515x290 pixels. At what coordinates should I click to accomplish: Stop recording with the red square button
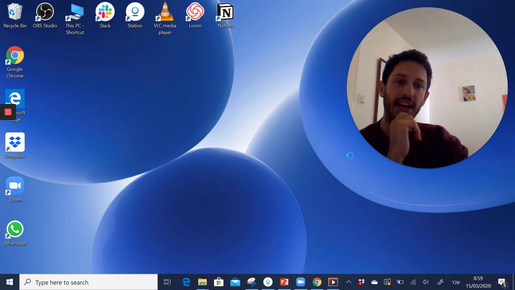coord(8,112)
